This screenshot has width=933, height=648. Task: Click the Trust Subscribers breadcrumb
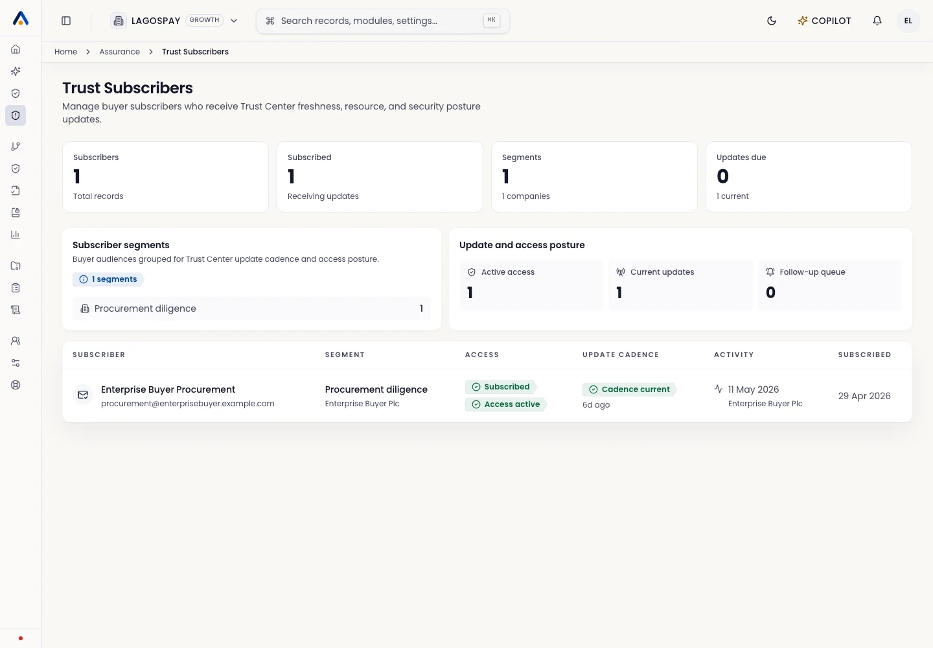pos(195,52)
